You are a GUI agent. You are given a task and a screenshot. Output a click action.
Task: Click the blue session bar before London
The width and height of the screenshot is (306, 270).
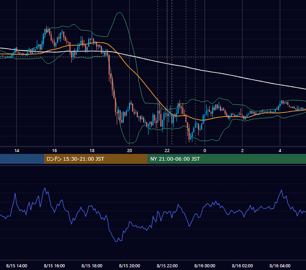tap(22, 159)
